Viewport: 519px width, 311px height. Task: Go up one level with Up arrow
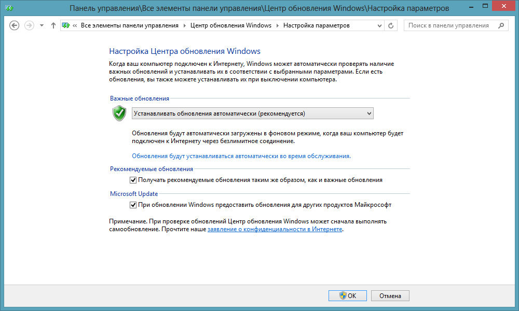pyautogui.click(x=53, y=25)
